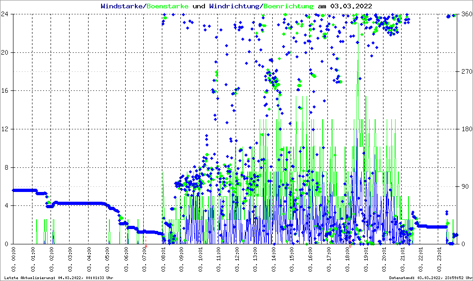Click left axis value 24
This screenshot has height=281, width=473.
point(4,14)
